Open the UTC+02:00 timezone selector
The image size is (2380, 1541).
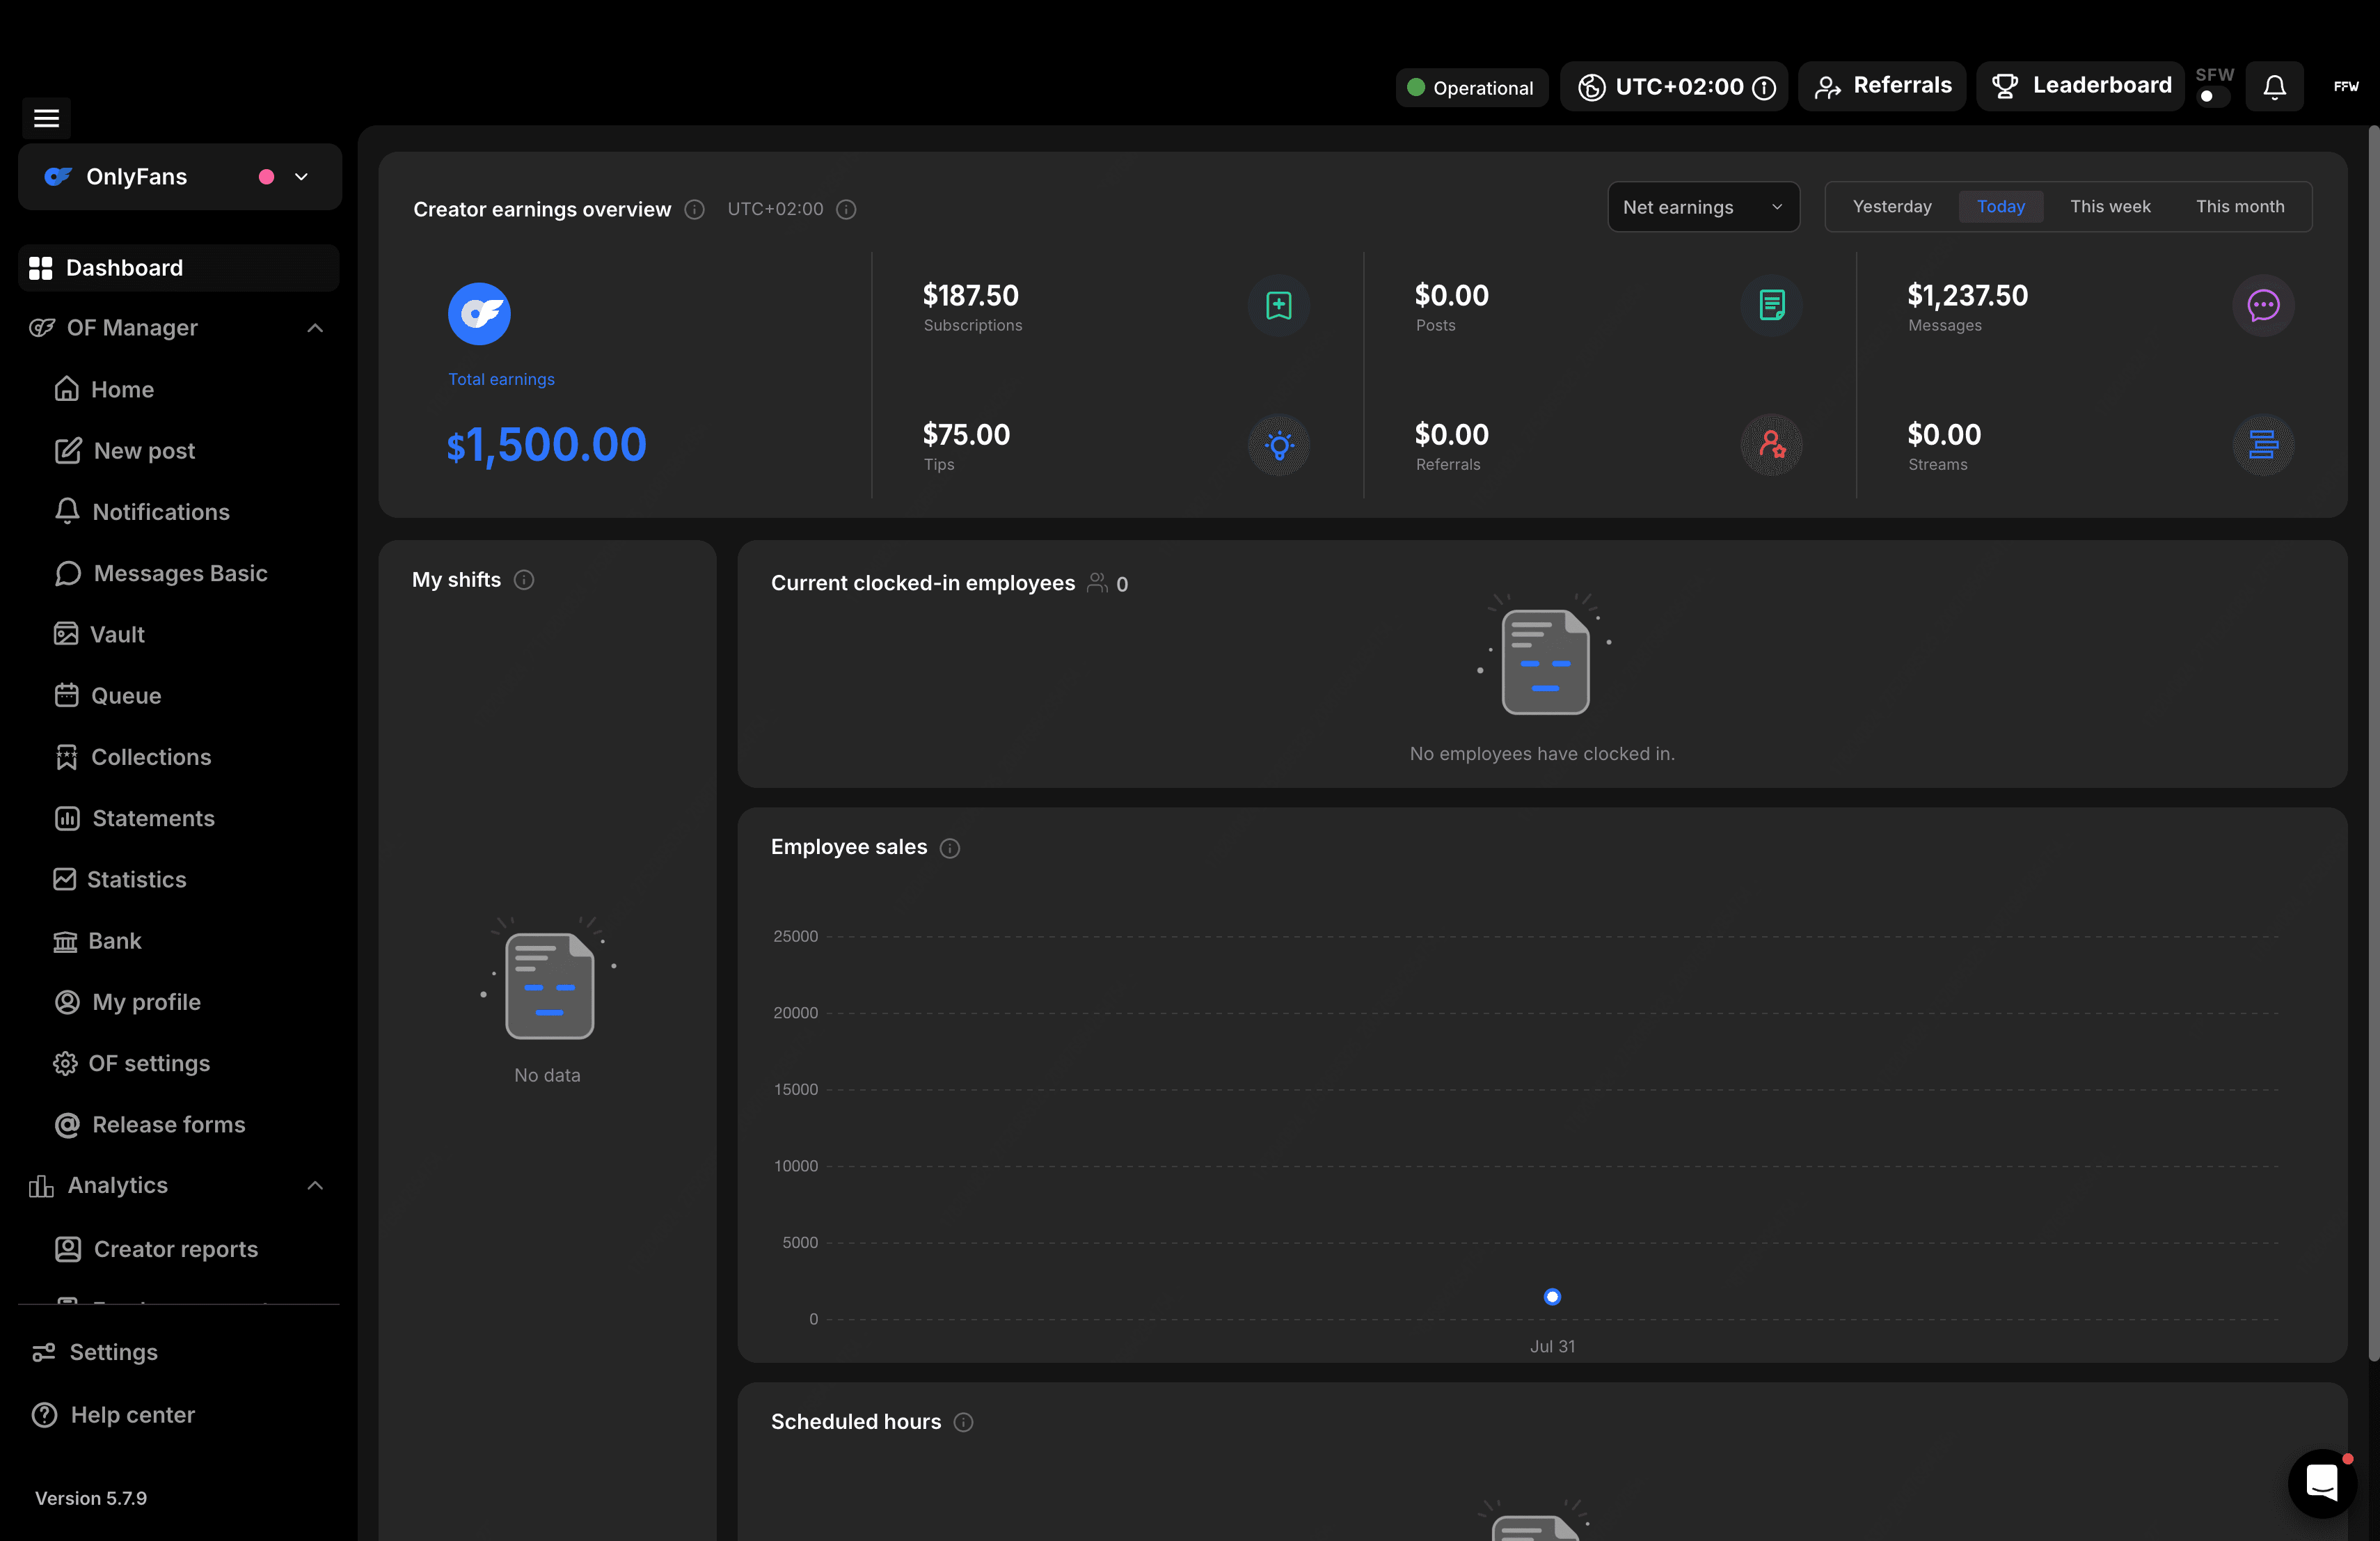coord(1674,87)
